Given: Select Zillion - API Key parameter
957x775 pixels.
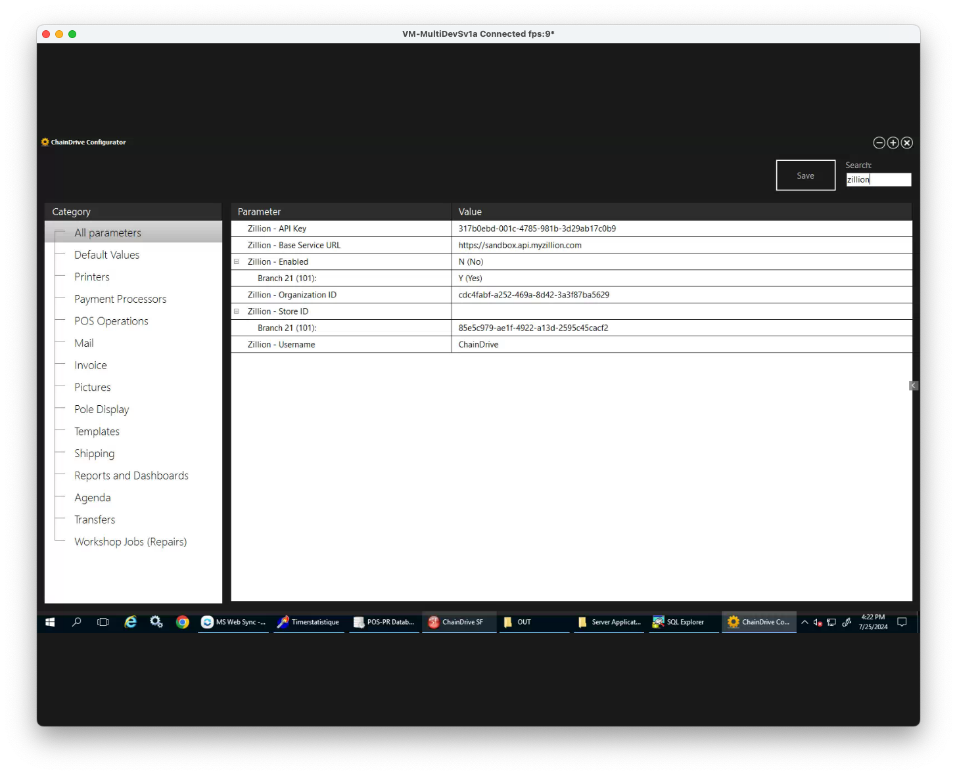Looking at the screenshot, I should [341, 229].
